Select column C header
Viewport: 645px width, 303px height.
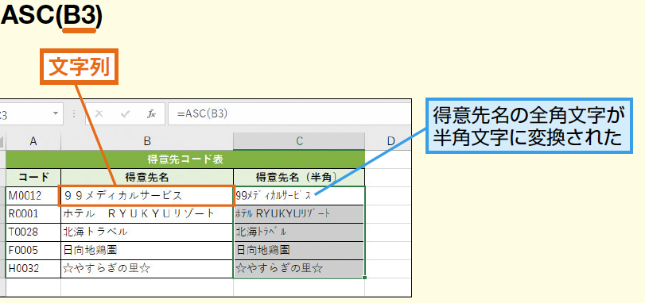[299, 141]
